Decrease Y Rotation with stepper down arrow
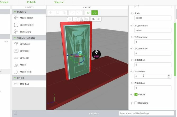 (169, 77)
